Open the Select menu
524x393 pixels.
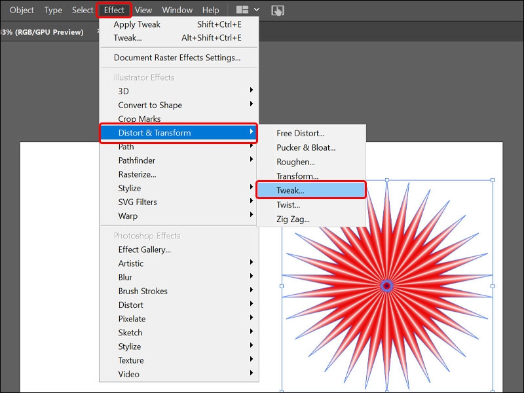(x=83, y=10)
